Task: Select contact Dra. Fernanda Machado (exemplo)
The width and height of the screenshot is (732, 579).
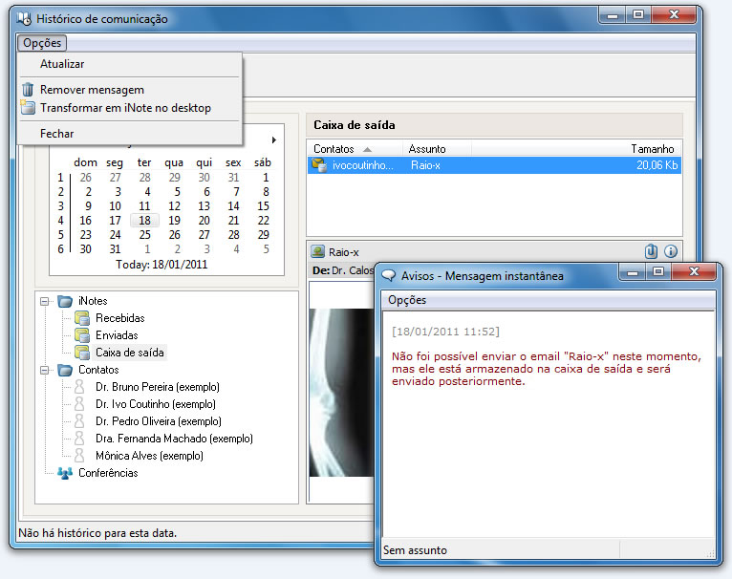Action: (174, 439)
